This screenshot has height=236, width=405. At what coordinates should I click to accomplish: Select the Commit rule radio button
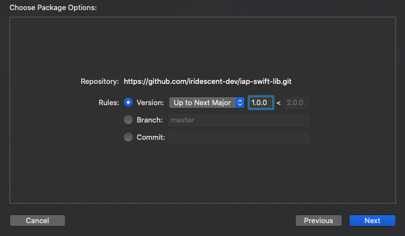pyautogui.click(x=128, y=137)
